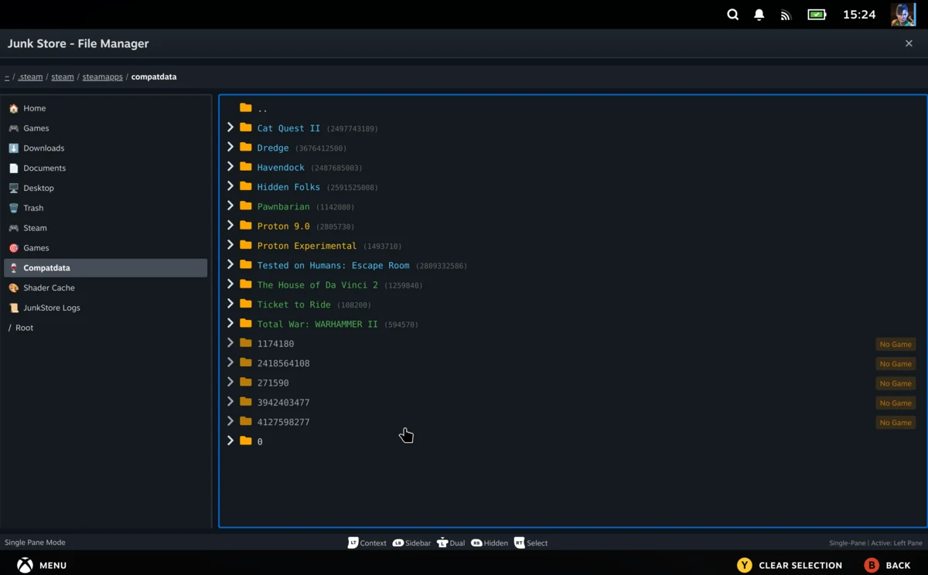
Task: Expand the 1174180 folder
Action: [230, 343]
